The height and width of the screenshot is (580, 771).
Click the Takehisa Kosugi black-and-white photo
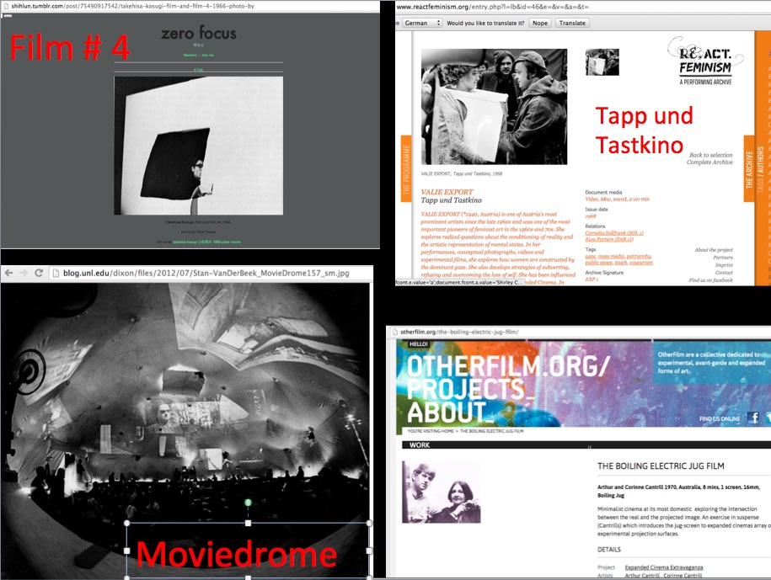(x=198, y=146)
